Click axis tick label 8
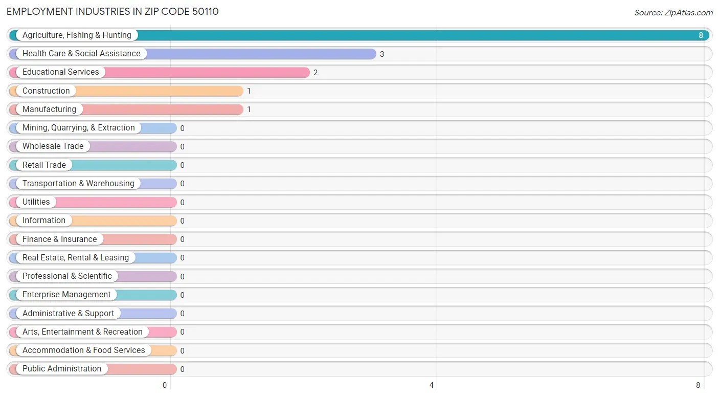 pos(698,385)
